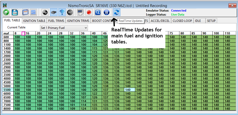Select the CLOSED LOOP tab
This screenshot has height=115, width=238.
(182, 21)
